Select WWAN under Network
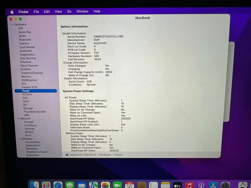The width and height of the screenshot is (251, 188). (29, 132)
